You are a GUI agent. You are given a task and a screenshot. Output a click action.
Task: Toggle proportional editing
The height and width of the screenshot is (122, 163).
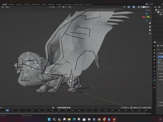pyautogui.click(x=70, y=7)
